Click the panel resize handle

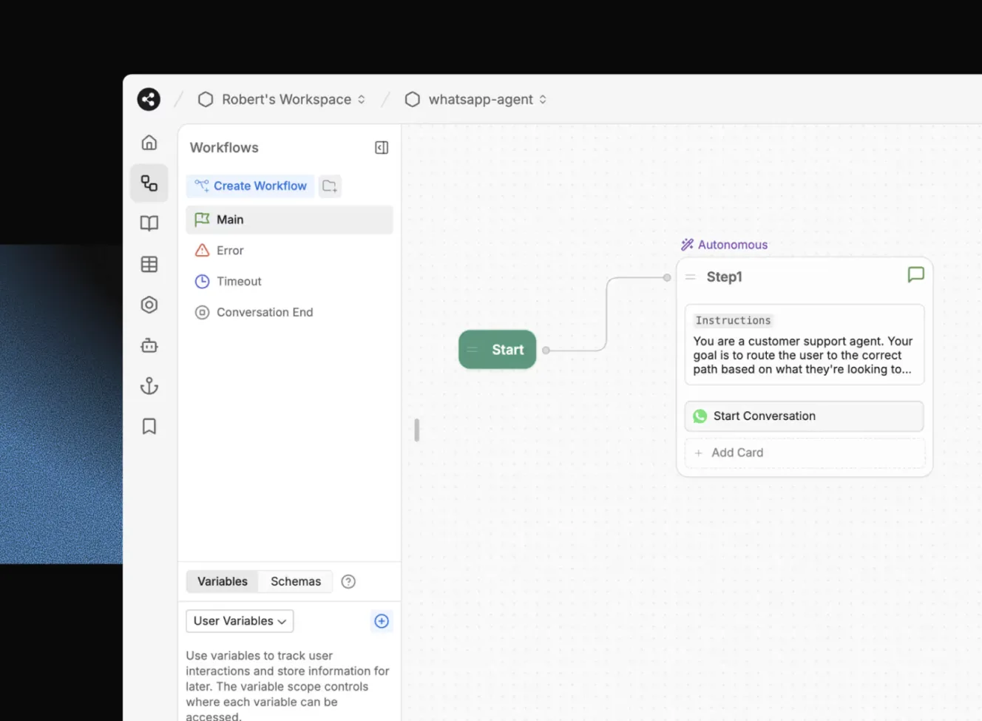pos(417,430)
